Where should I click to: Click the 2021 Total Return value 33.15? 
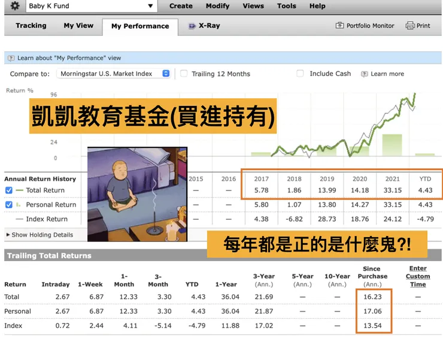click(x=393, y=190)
